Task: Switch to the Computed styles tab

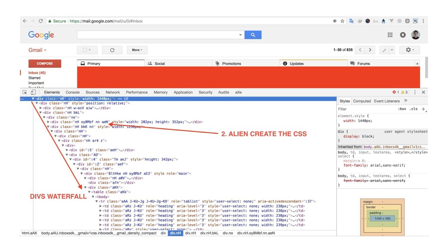Action: tap(362, 101)
